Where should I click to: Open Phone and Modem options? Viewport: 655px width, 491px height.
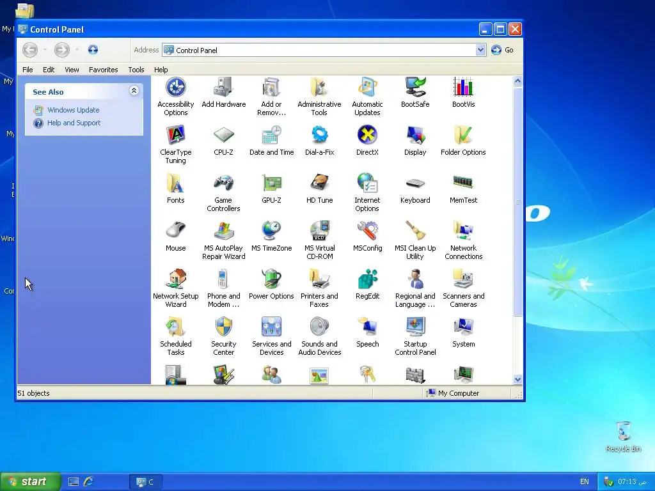(x=223, y=289)
